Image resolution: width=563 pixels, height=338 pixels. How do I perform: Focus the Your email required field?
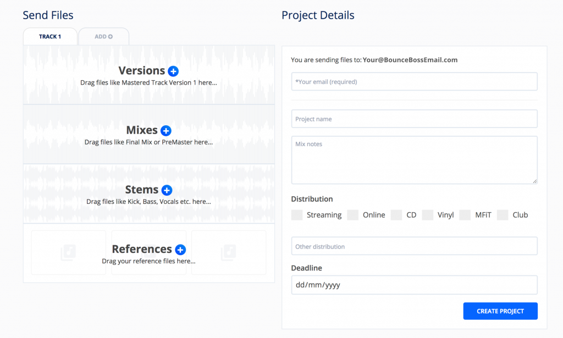414,82
